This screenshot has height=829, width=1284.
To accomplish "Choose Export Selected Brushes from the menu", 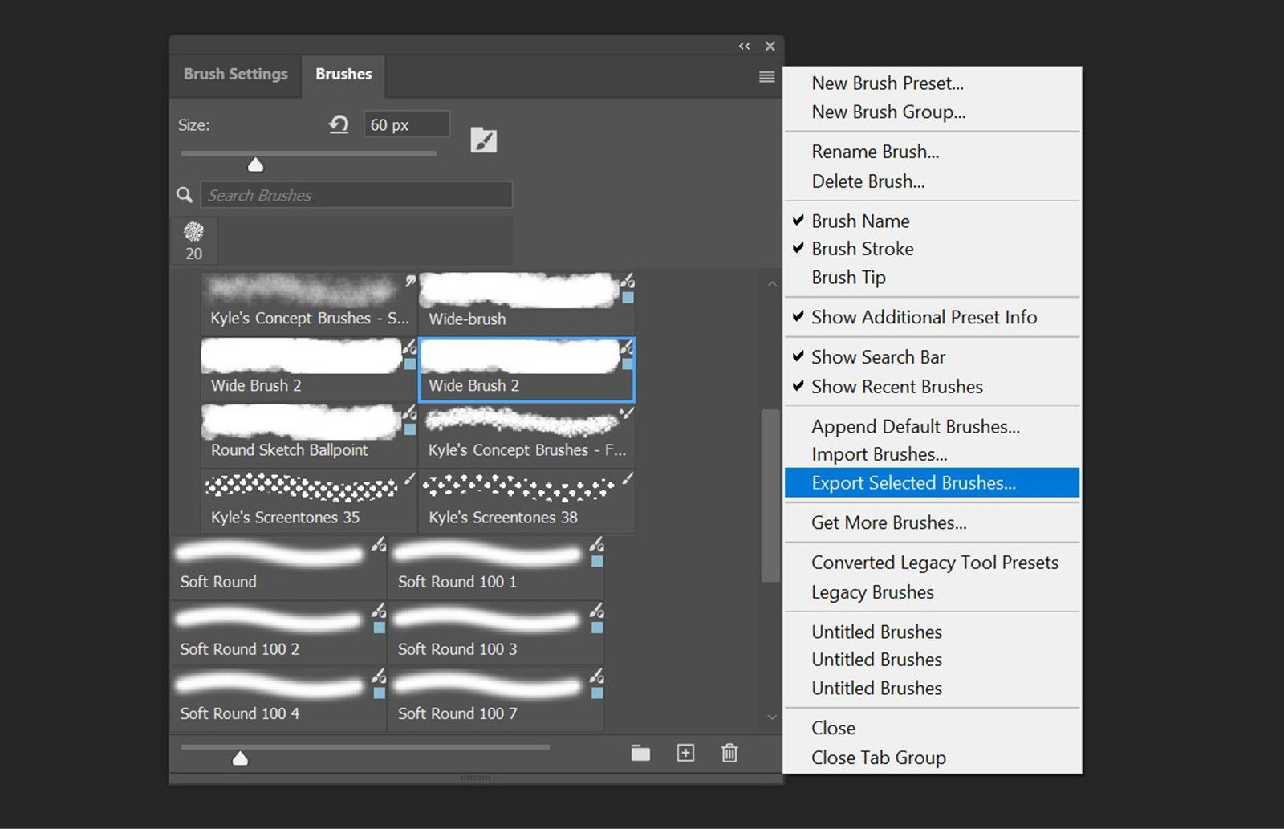I will click(913, 482).
